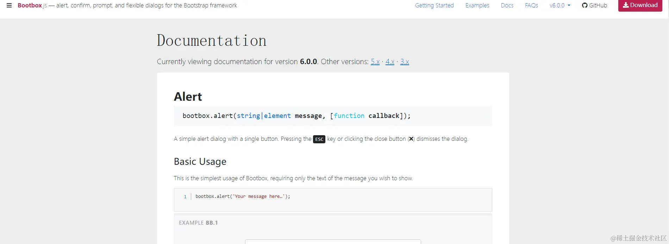
Task: Click line number 1 in code sample
Action: point(185,197)
